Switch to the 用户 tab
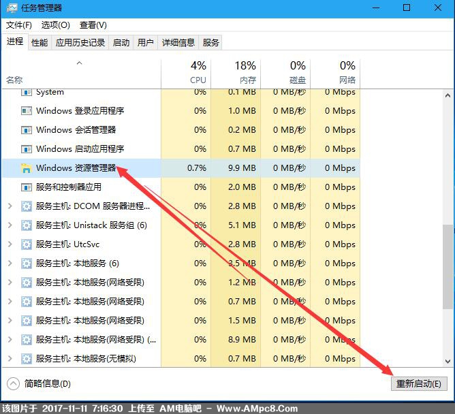 (145, 43)
